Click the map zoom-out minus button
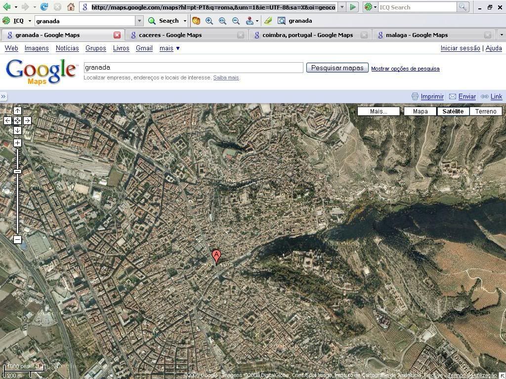The width and height of the screenshot is (506, 379). point(17,239)
